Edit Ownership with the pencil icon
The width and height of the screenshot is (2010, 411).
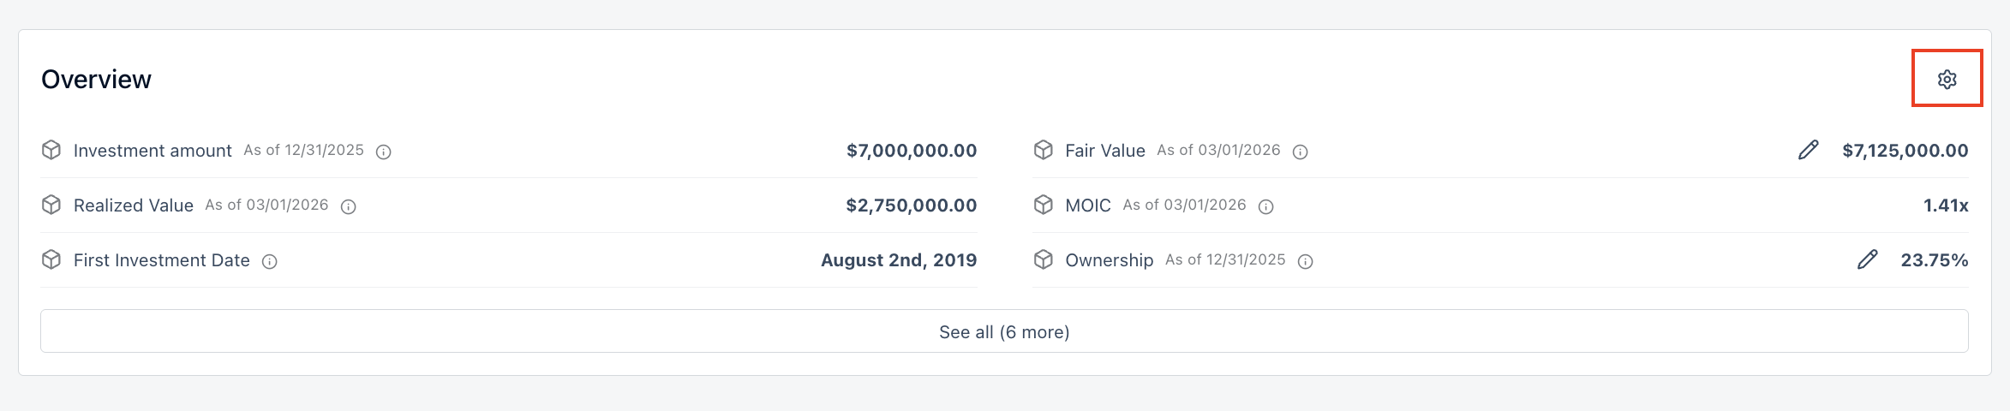click(1867, 260)
